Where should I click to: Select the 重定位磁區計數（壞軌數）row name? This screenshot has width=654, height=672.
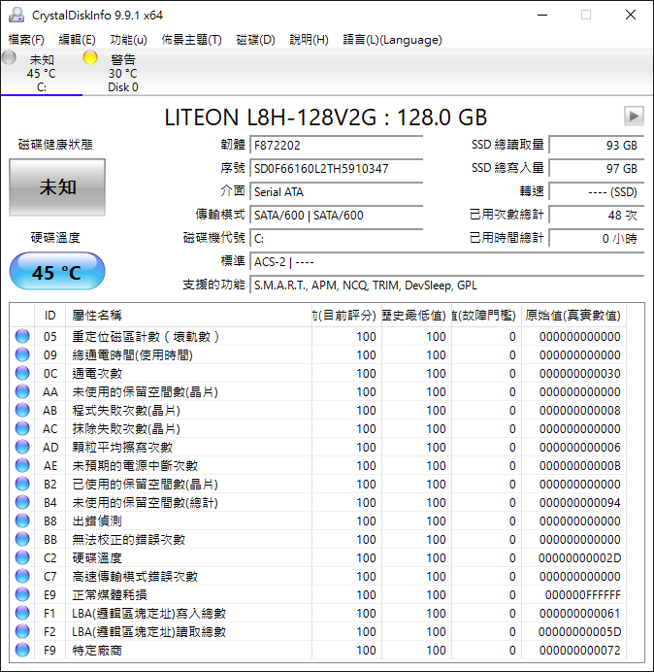coord(146,336)
